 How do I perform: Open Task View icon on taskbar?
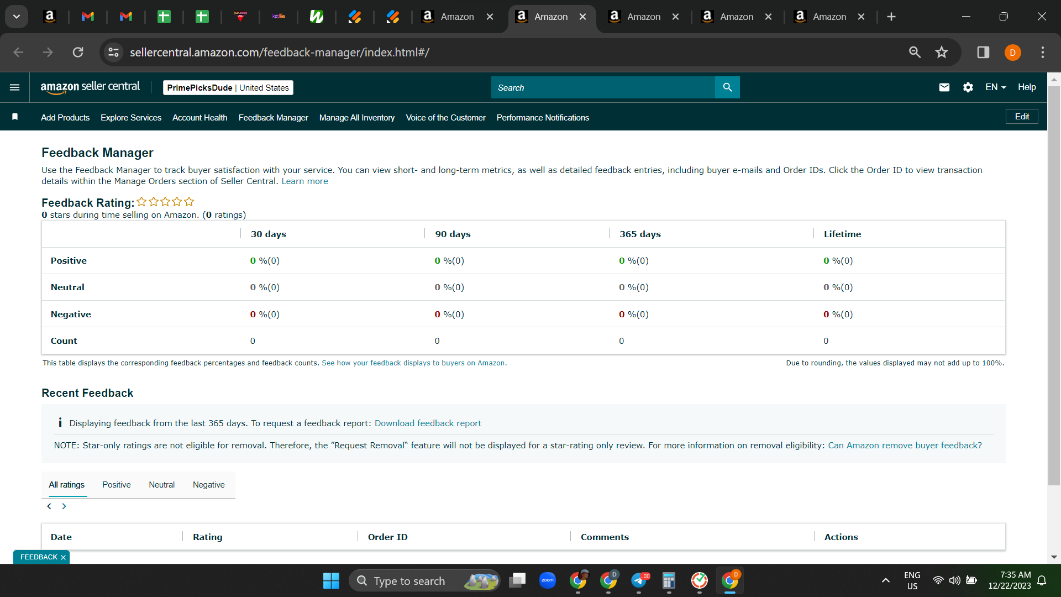517,580
